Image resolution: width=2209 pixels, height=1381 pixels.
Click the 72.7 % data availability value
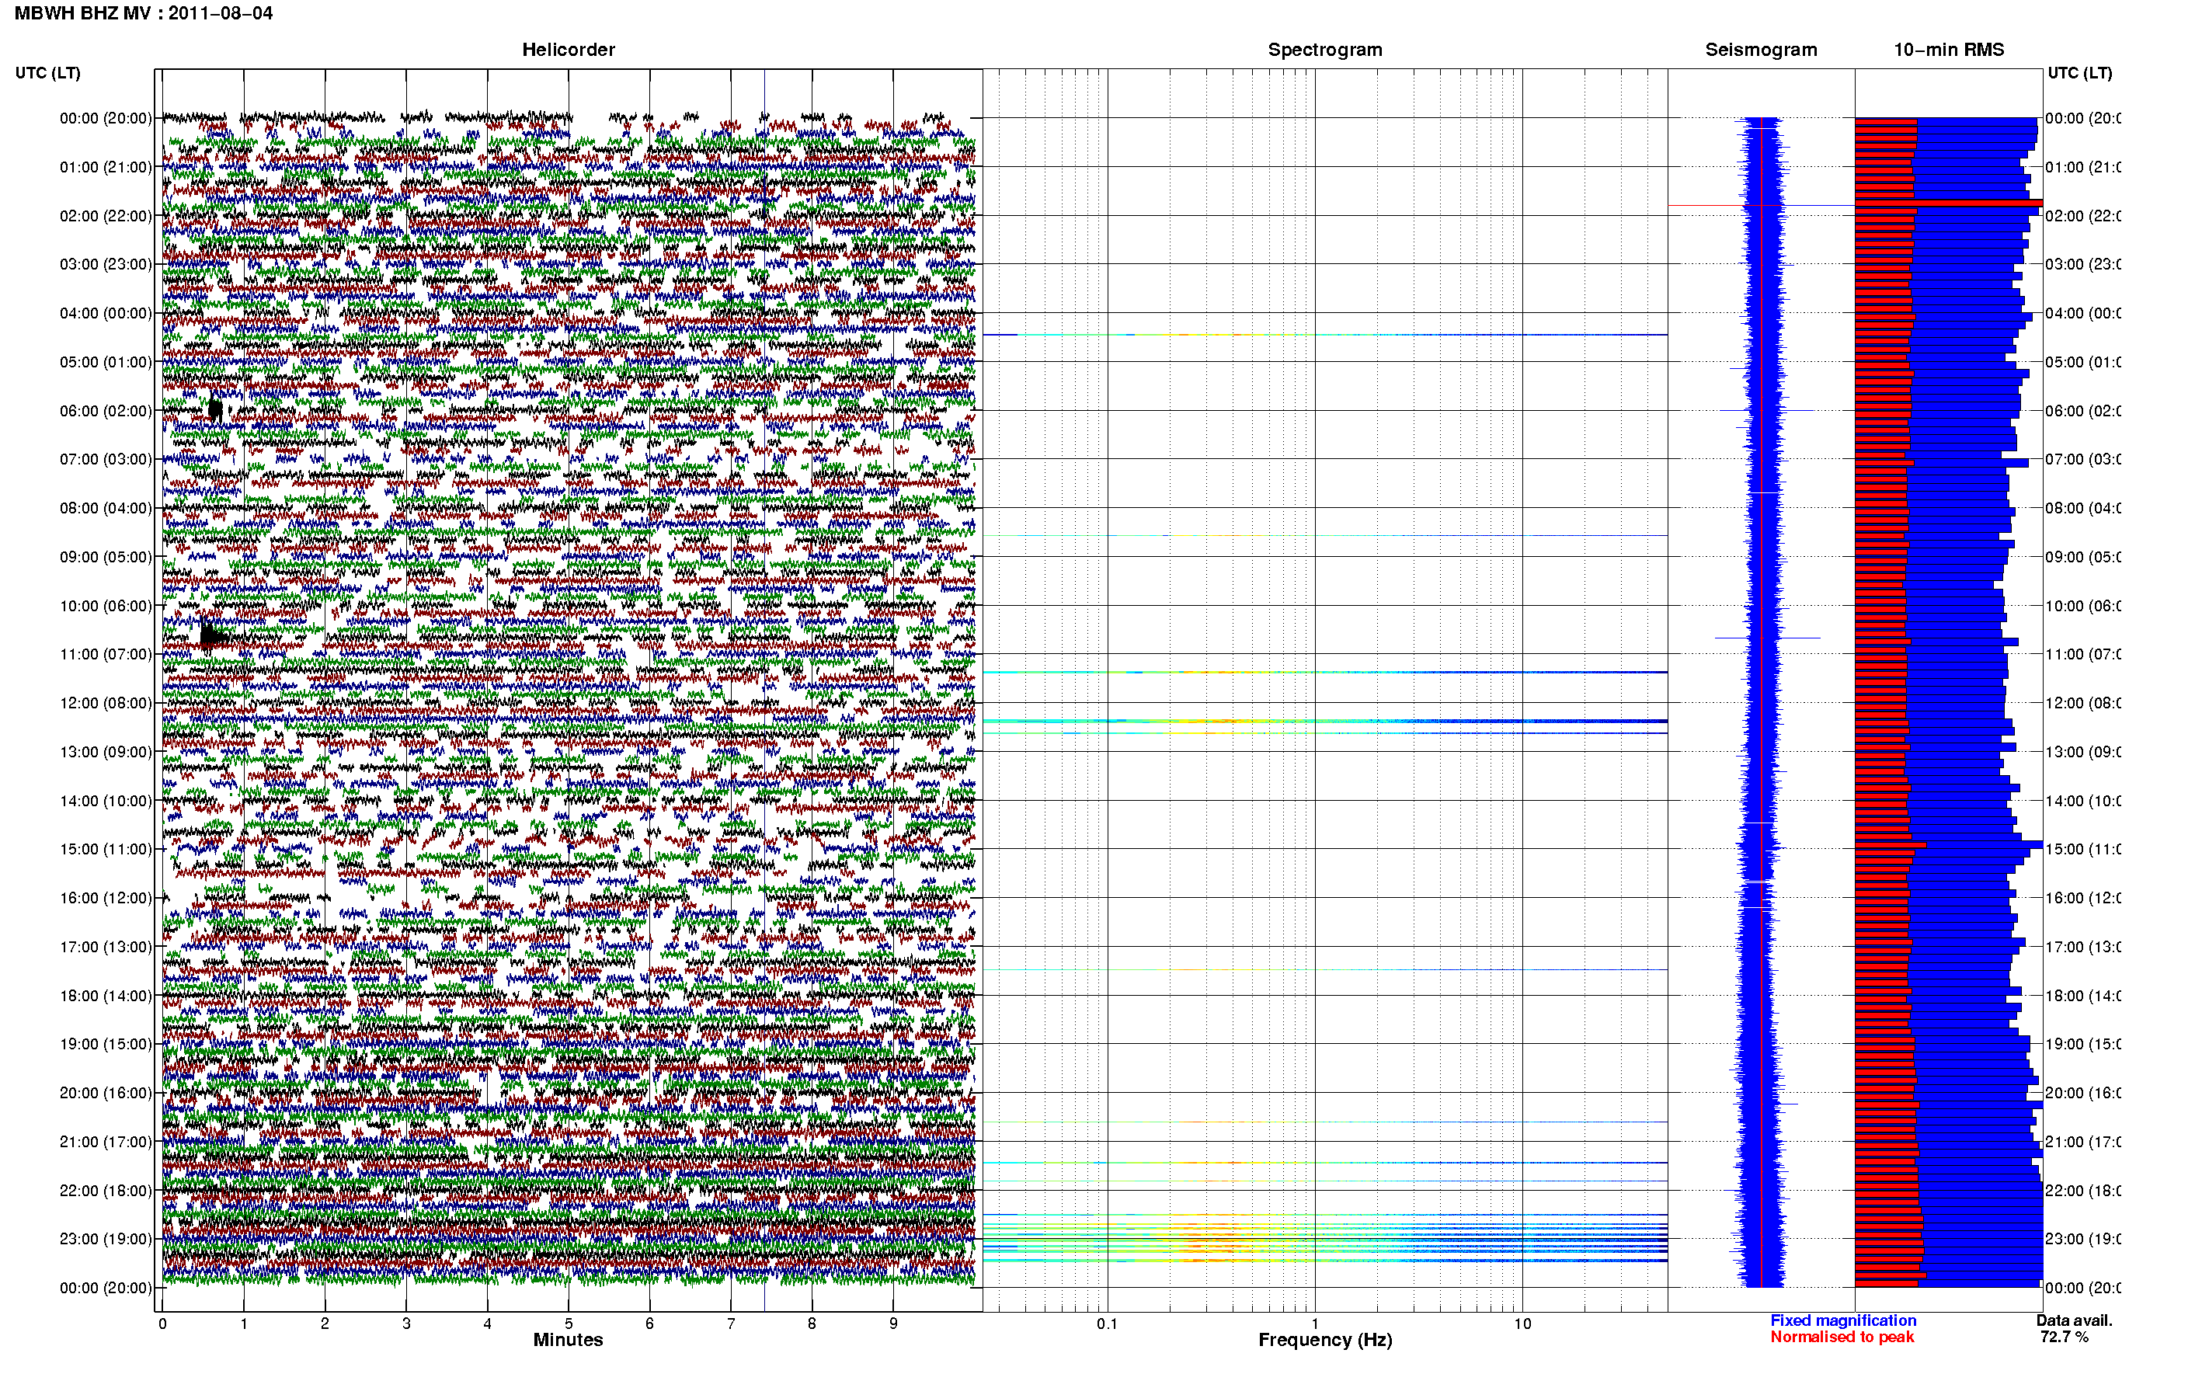(2064, 1338)
